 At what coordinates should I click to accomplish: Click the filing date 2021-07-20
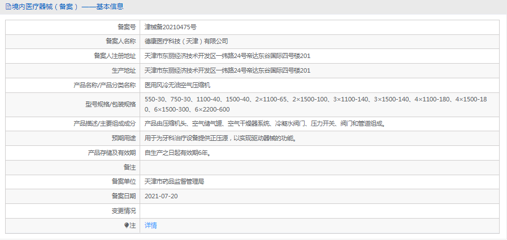tap(161, 196)
